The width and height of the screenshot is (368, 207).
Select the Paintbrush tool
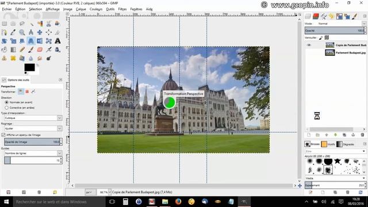coord(31,49)
